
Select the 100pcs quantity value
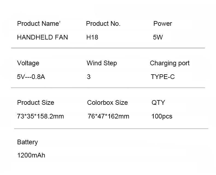[x=162, y=116]
